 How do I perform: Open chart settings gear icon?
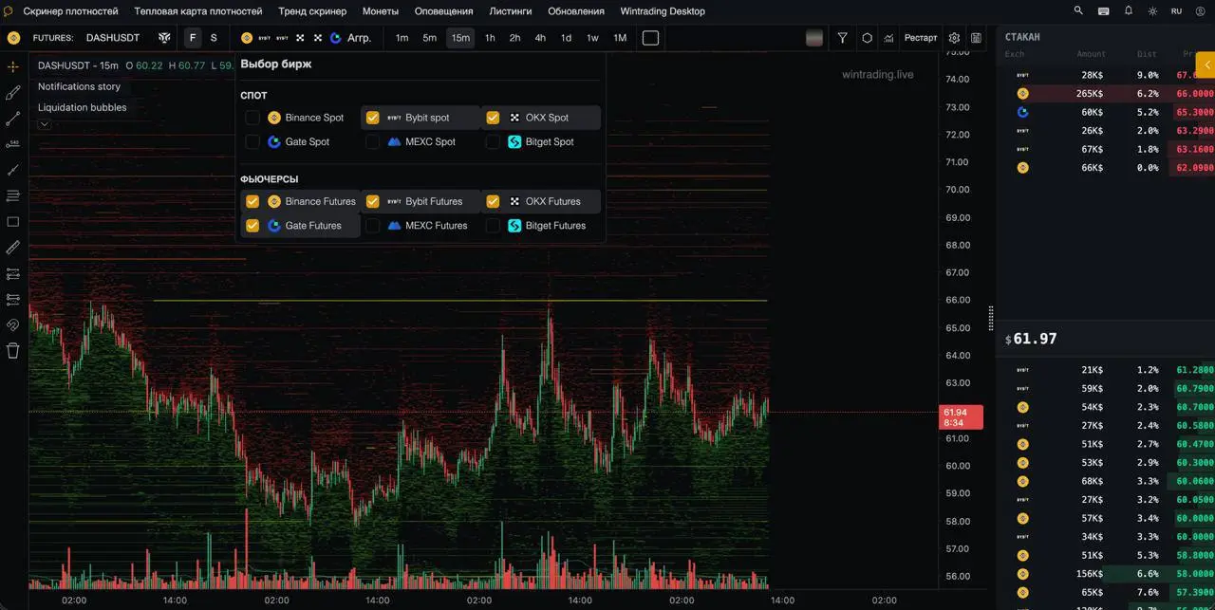[x=954, y=38]
